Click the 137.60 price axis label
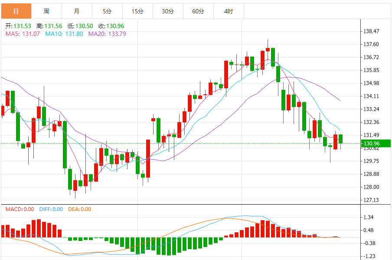Screen dimensions: 392x260 pyautogui.click(x=371, y=44)
